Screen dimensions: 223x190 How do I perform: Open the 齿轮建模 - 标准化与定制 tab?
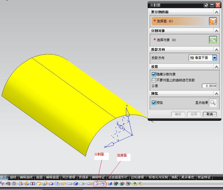pos(150,177)
